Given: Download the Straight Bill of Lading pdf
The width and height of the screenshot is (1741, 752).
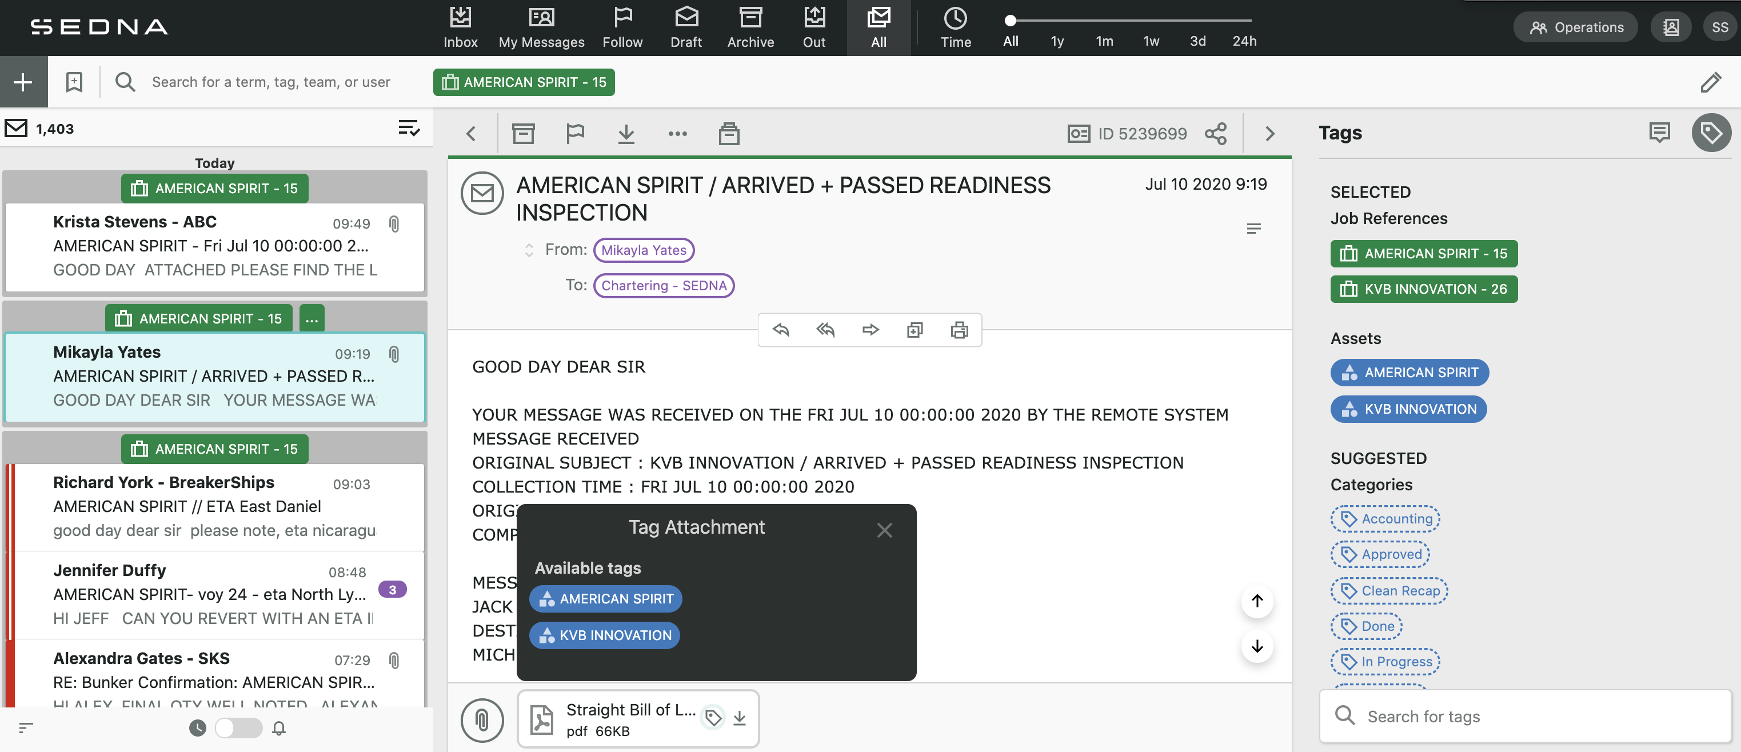Looking at the screenshot, I should 740,718.
